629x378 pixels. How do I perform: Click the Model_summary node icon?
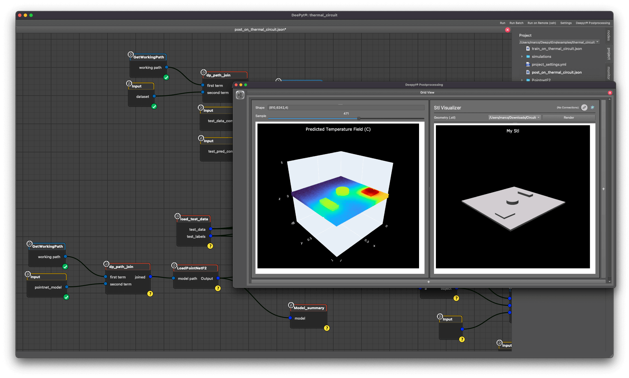tap(291, 305)
